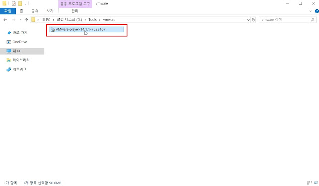Click the New Folder quick access toolbar icon
The height and width of the screenshot is (186, 319).
pyautogui.click(x=20, y=3)
